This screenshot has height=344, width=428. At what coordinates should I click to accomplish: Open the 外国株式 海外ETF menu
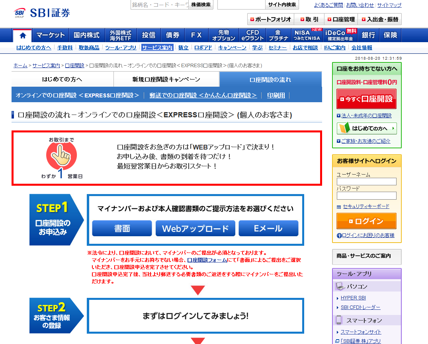(121, 35)
